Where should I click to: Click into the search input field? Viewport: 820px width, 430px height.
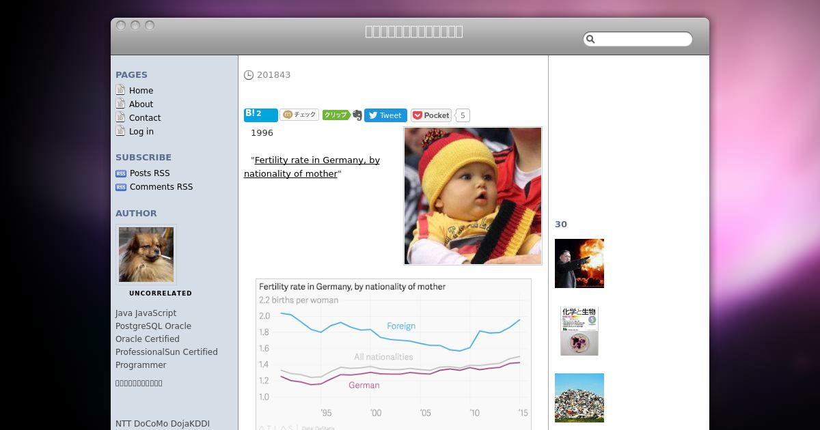click(x=638, y=40)
